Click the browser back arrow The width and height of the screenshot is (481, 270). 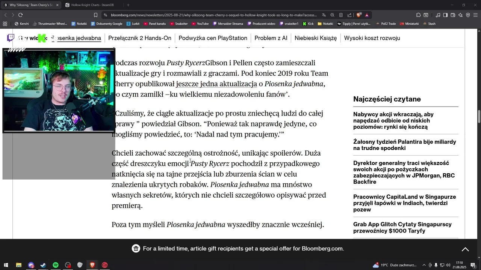6,15
